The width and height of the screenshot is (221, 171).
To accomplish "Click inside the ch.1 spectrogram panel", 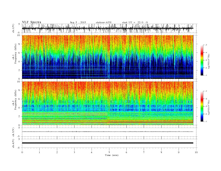I will [x=107, y=57].
